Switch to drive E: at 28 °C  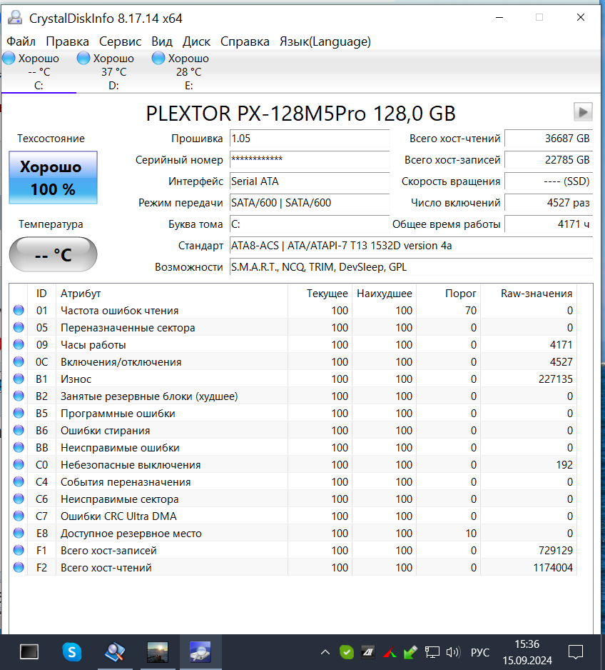click(x=188, y=71)
